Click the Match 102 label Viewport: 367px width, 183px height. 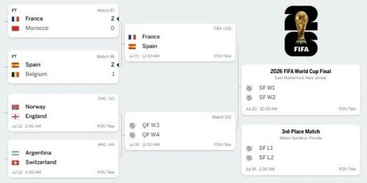(x=222, y=117)
